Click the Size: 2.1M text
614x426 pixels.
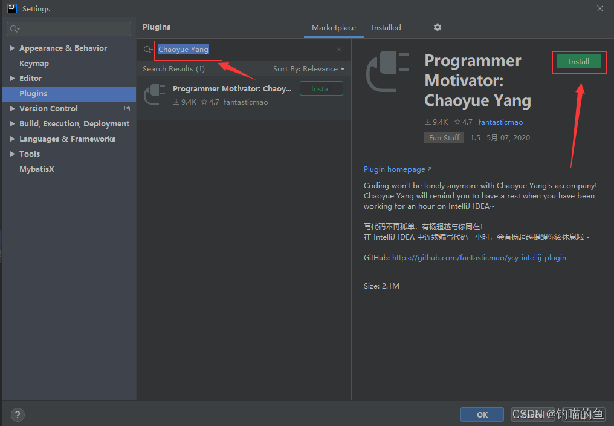click(381, 286)
